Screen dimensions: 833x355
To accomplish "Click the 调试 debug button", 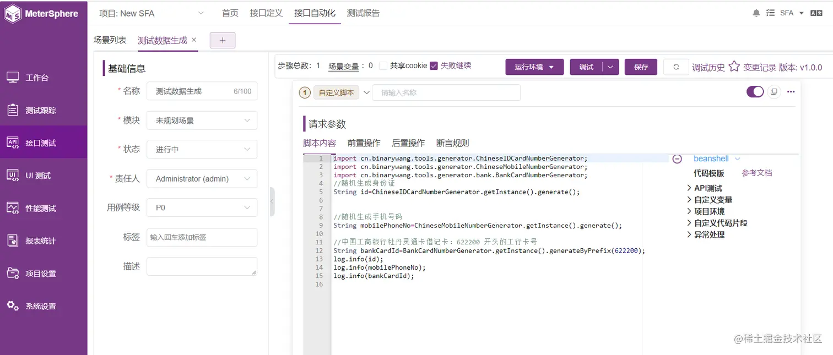I will point(586,67).
